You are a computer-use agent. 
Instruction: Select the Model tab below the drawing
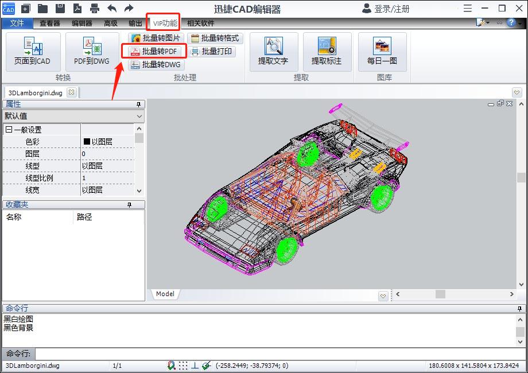(x=165, y=294)
